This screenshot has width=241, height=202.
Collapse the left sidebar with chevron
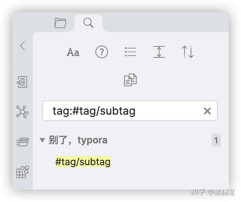coord(22,46)
